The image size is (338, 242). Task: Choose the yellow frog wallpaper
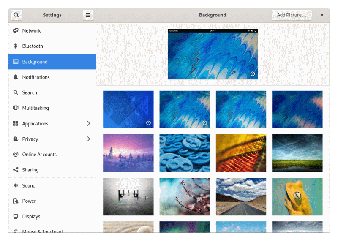coord(297,196)
